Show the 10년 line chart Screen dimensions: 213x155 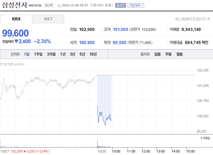[93, 54]
